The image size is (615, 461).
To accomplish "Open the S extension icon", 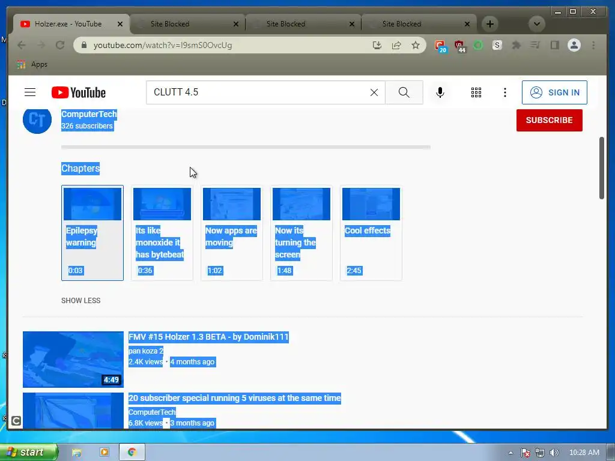I will pyautogui.click(x=497, y=46).
